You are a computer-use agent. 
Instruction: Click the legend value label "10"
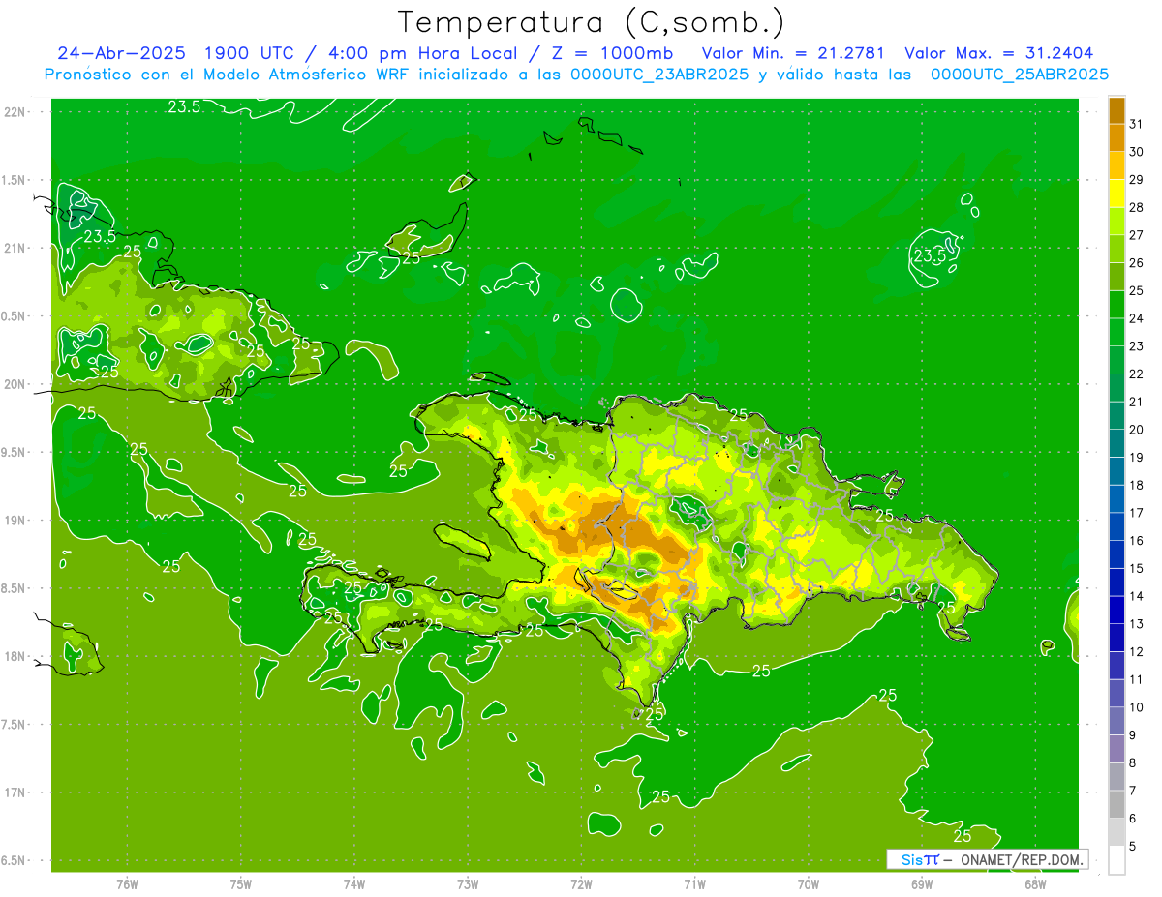[1137, 706]
